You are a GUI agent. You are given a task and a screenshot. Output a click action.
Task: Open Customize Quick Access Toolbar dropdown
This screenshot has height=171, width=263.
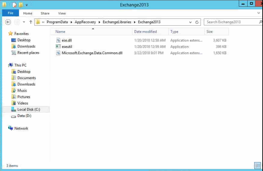26,5
